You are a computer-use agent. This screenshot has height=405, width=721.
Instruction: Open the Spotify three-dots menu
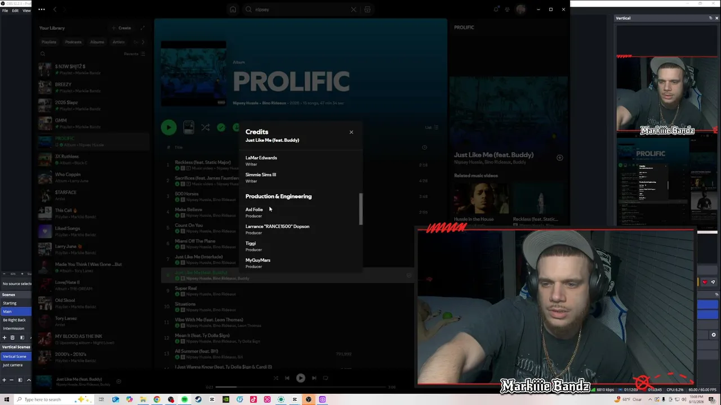tap(42, 10)
